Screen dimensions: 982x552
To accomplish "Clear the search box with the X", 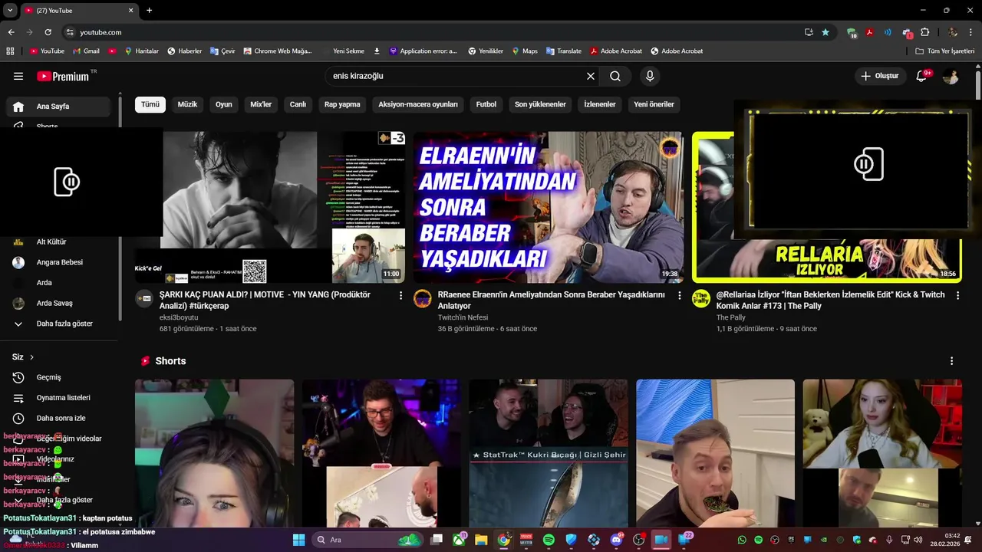I will click(x=591, y=76).
